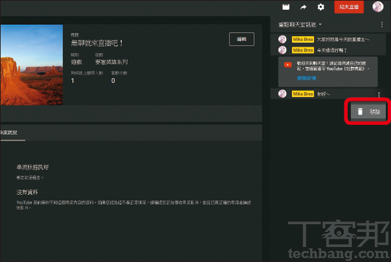Click the concurrent viewers count 1
This screenshot has width=391, height=262.
pos(72,81)
